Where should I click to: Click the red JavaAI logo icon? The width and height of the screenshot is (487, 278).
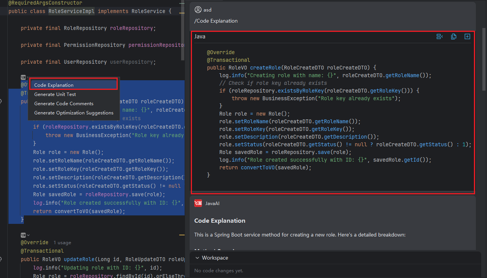pyautogui.click(x=198, y=204)
